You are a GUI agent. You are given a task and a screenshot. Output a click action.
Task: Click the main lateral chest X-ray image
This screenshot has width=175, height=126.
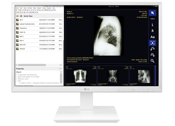(108, 36)
